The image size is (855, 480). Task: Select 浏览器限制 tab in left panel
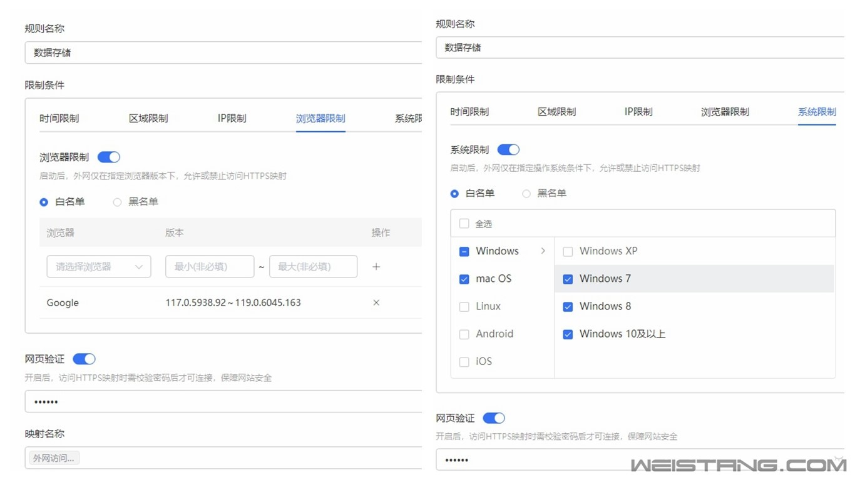coord(320,118)
